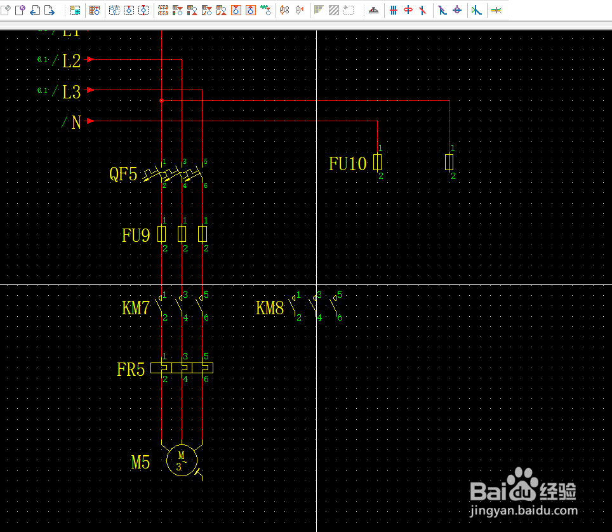612x532 pixels.
Task: Go to previous page with back-arrow page icon
Action: tap(35, 10)
